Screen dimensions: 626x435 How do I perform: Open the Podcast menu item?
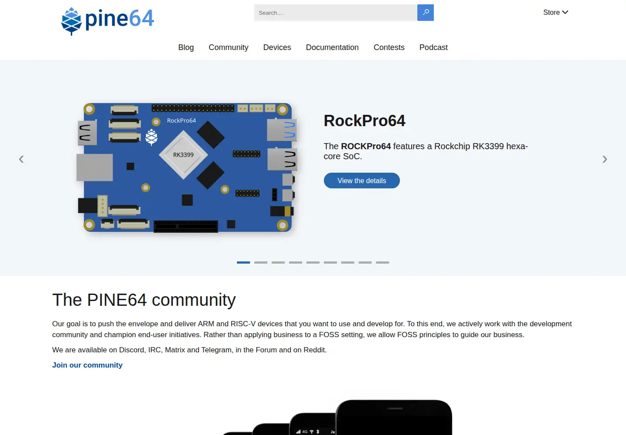(x=433, y=47)
